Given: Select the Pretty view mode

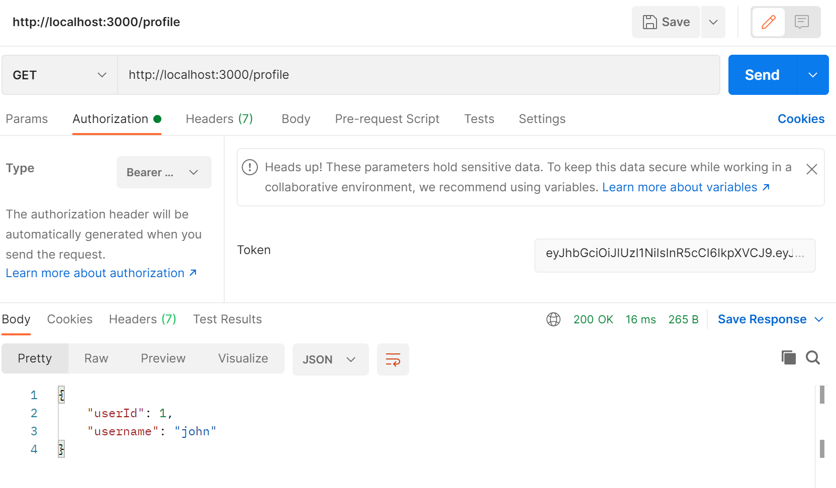Looking at the screenshot, I should pyautogui.click(x=35, y=358).
